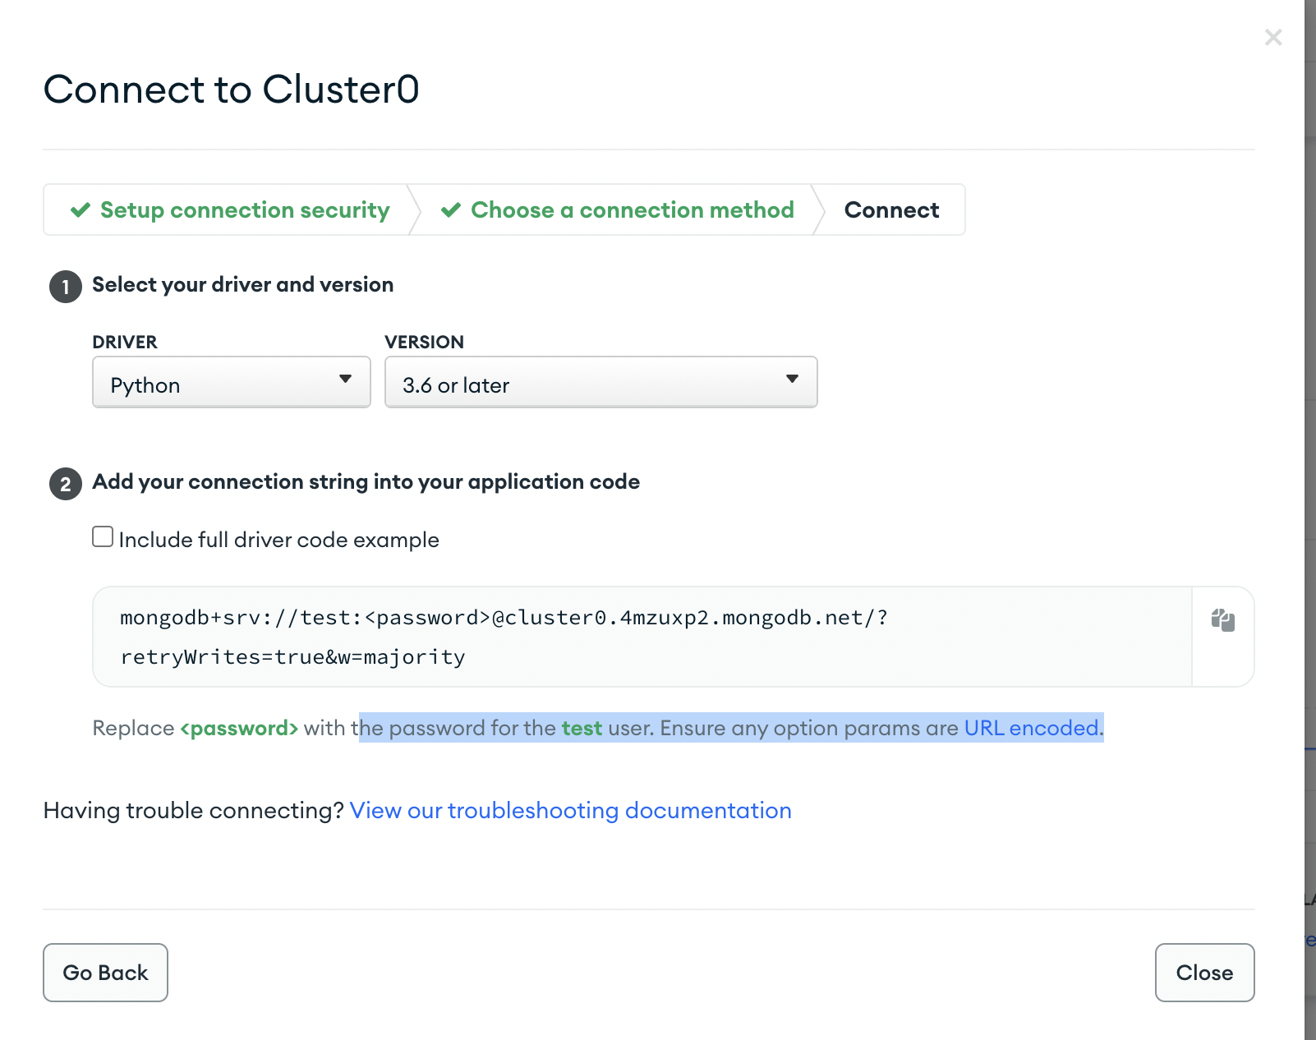Open the 3.6 or later version dropdown
The width and height of the screenshot is (1316, 1040).
tap(601, 382)
